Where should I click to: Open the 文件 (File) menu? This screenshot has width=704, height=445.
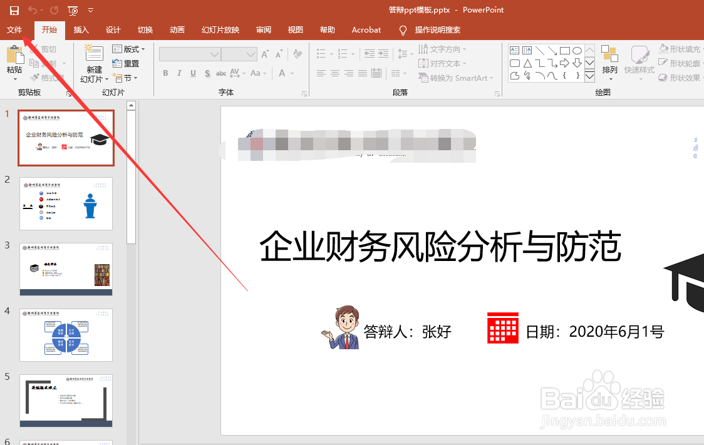(14, 30)
